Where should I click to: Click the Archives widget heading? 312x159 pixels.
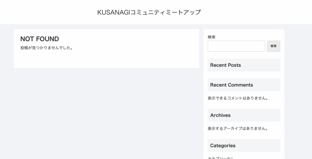[220, 115]
